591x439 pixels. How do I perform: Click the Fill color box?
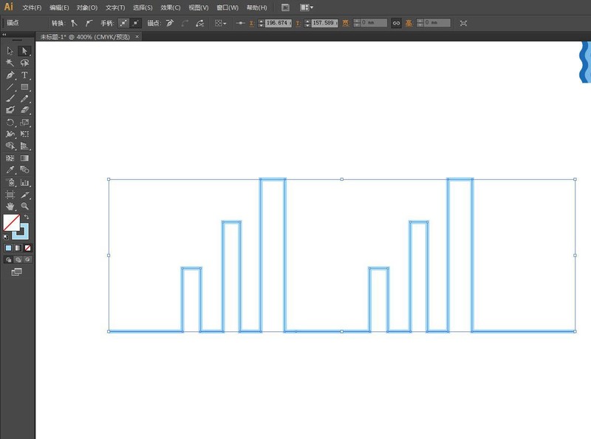point(11,223)
